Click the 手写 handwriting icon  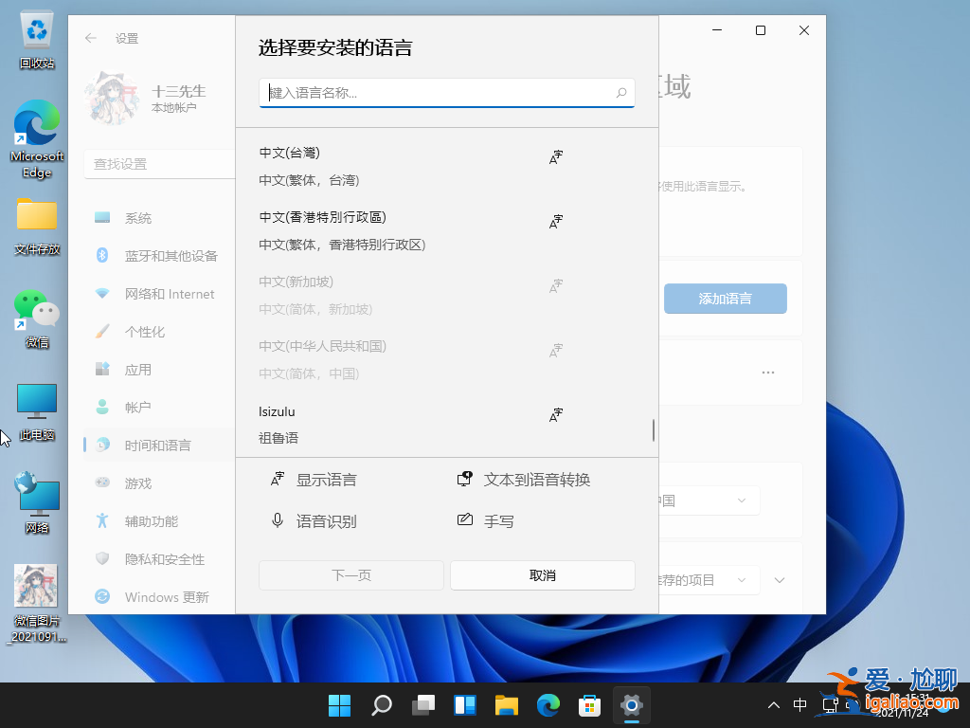click(x=464, y=519)
